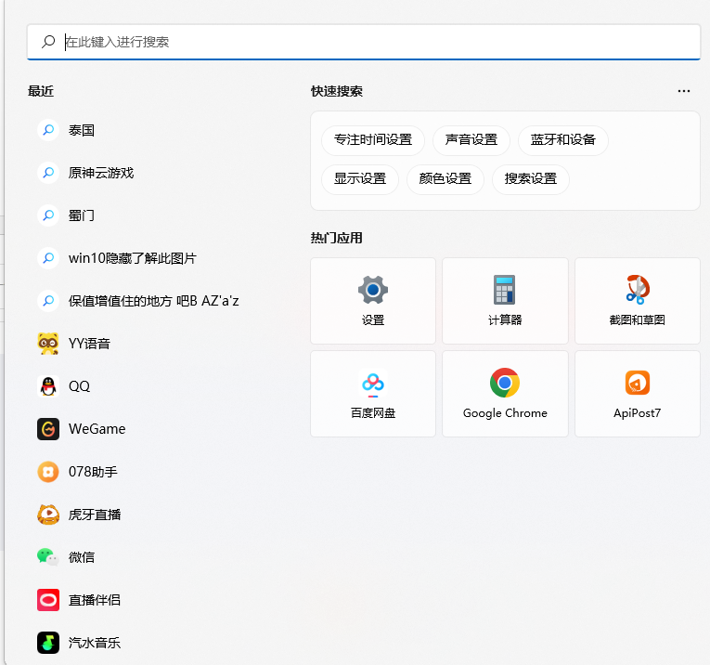Launch the 计算器 calculator icon
Image resolution: width=710 pixels, height=665 pixels.
tap(505, 290)
